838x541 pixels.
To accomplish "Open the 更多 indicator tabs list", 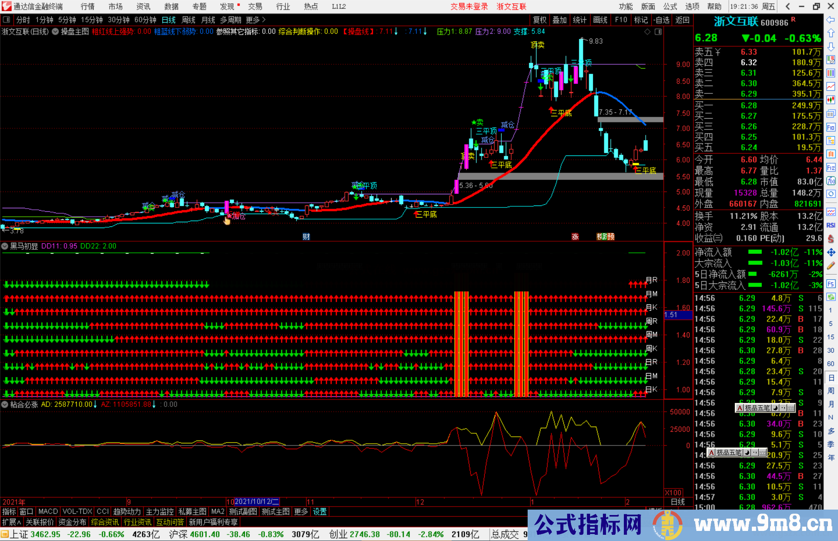I will (x=301, y=512).
